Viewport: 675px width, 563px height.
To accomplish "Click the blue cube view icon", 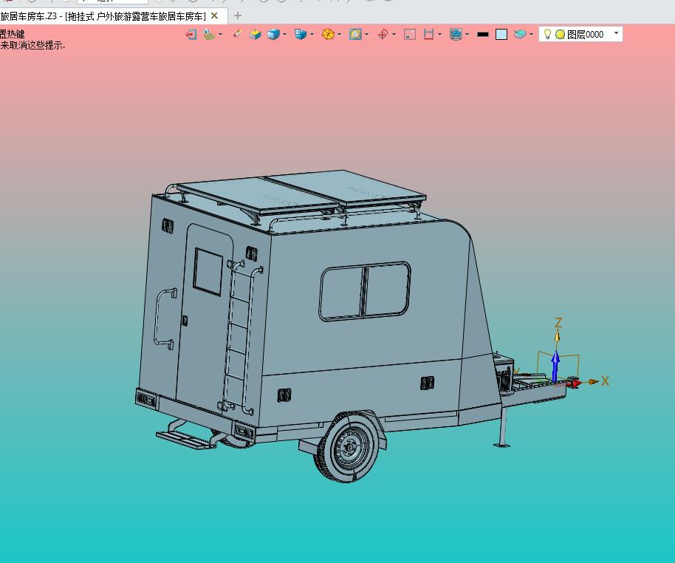I will coord(273,34).
